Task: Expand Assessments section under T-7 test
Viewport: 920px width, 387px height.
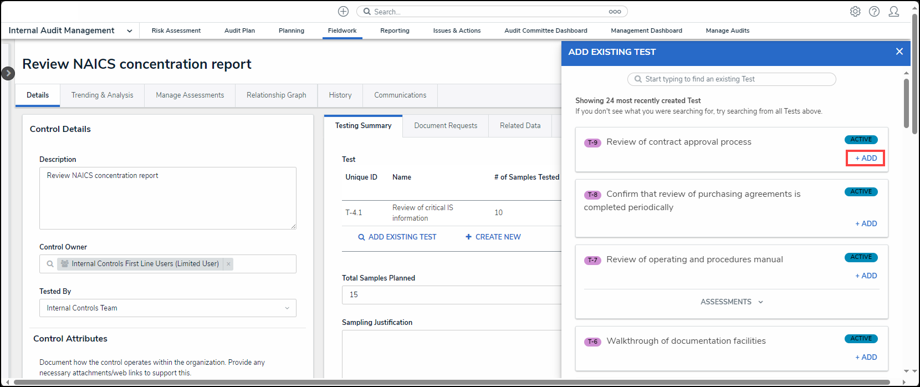Action: point(732,302)
